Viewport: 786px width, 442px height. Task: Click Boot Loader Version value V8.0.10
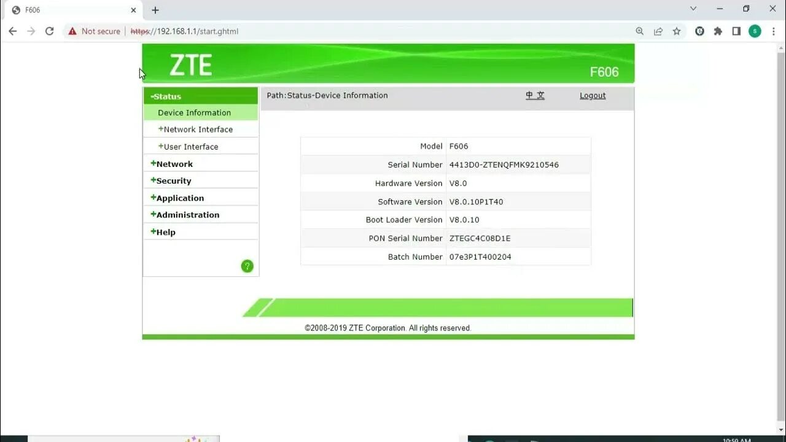(464, 220)
